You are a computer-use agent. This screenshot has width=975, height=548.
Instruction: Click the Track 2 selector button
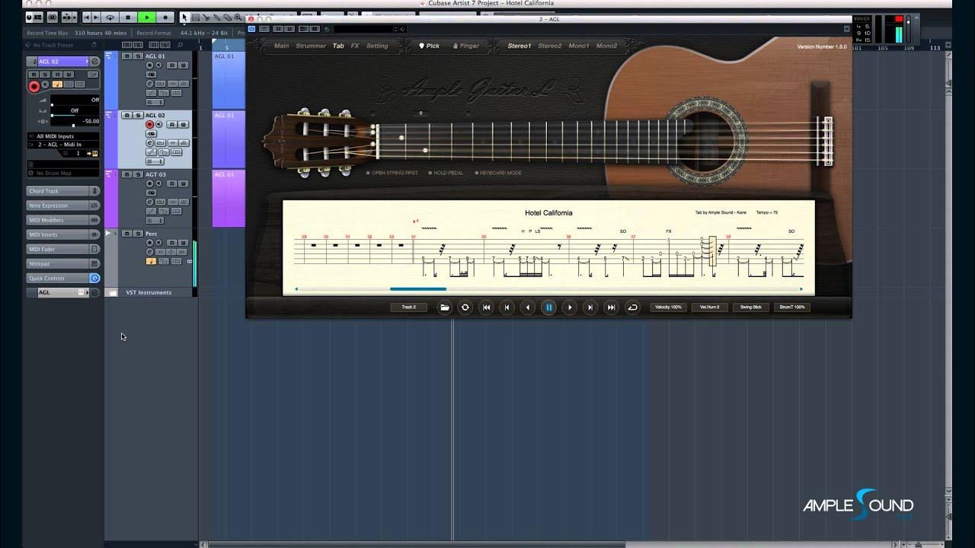pyautogui.click(x=408, y=307)
